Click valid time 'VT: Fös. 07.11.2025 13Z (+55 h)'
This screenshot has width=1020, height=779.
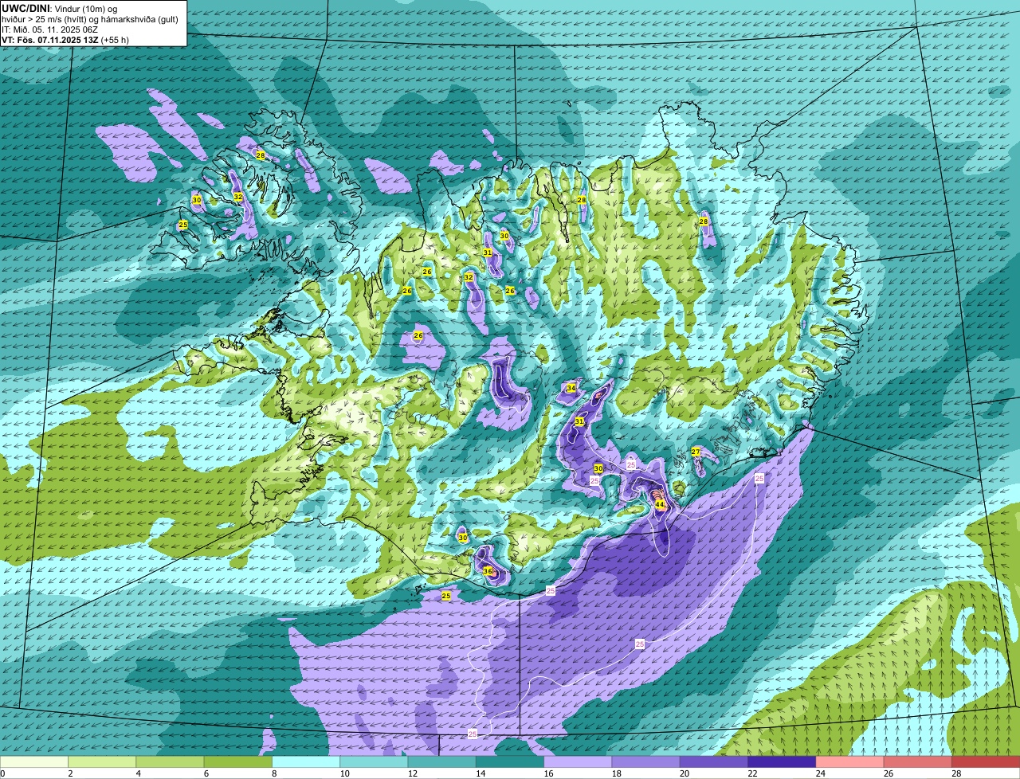click(65, 39)
